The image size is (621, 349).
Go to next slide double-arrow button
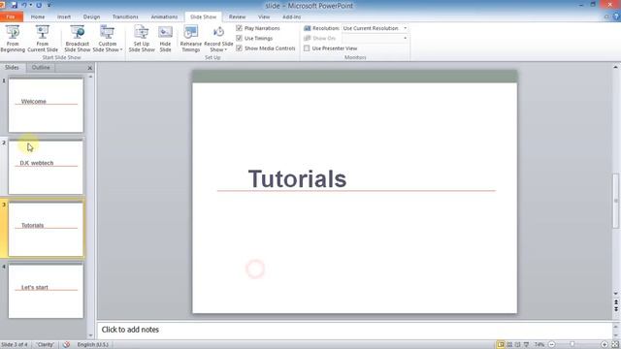(x=616, y=308)
